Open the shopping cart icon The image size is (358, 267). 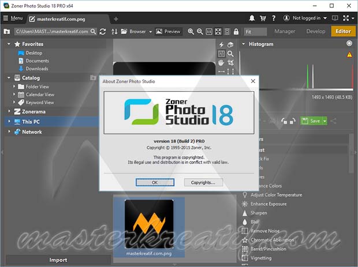pyautogui.click(x=263, y=18)
